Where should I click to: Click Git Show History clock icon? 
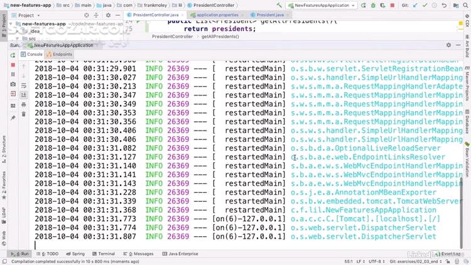pos(435,6)
